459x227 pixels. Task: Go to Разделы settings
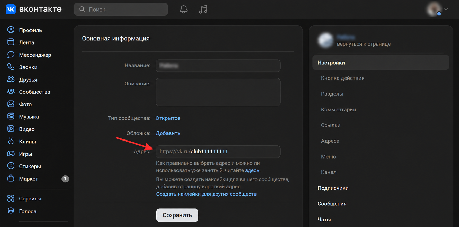332,94
